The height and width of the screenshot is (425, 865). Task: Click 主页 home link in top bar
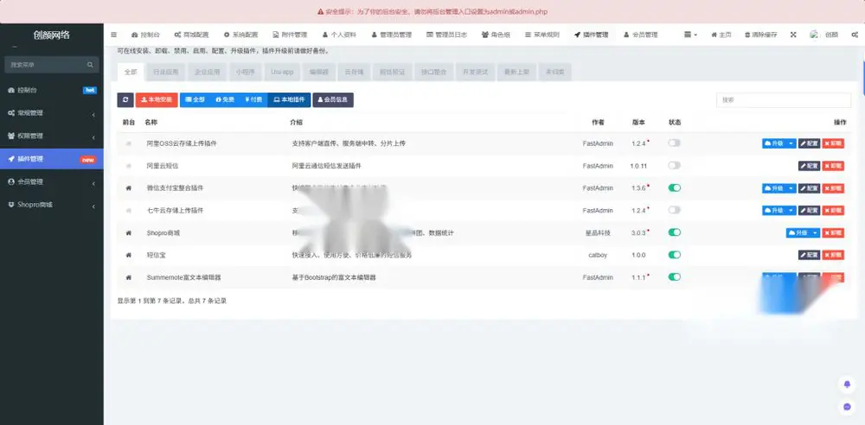(721, 35)
